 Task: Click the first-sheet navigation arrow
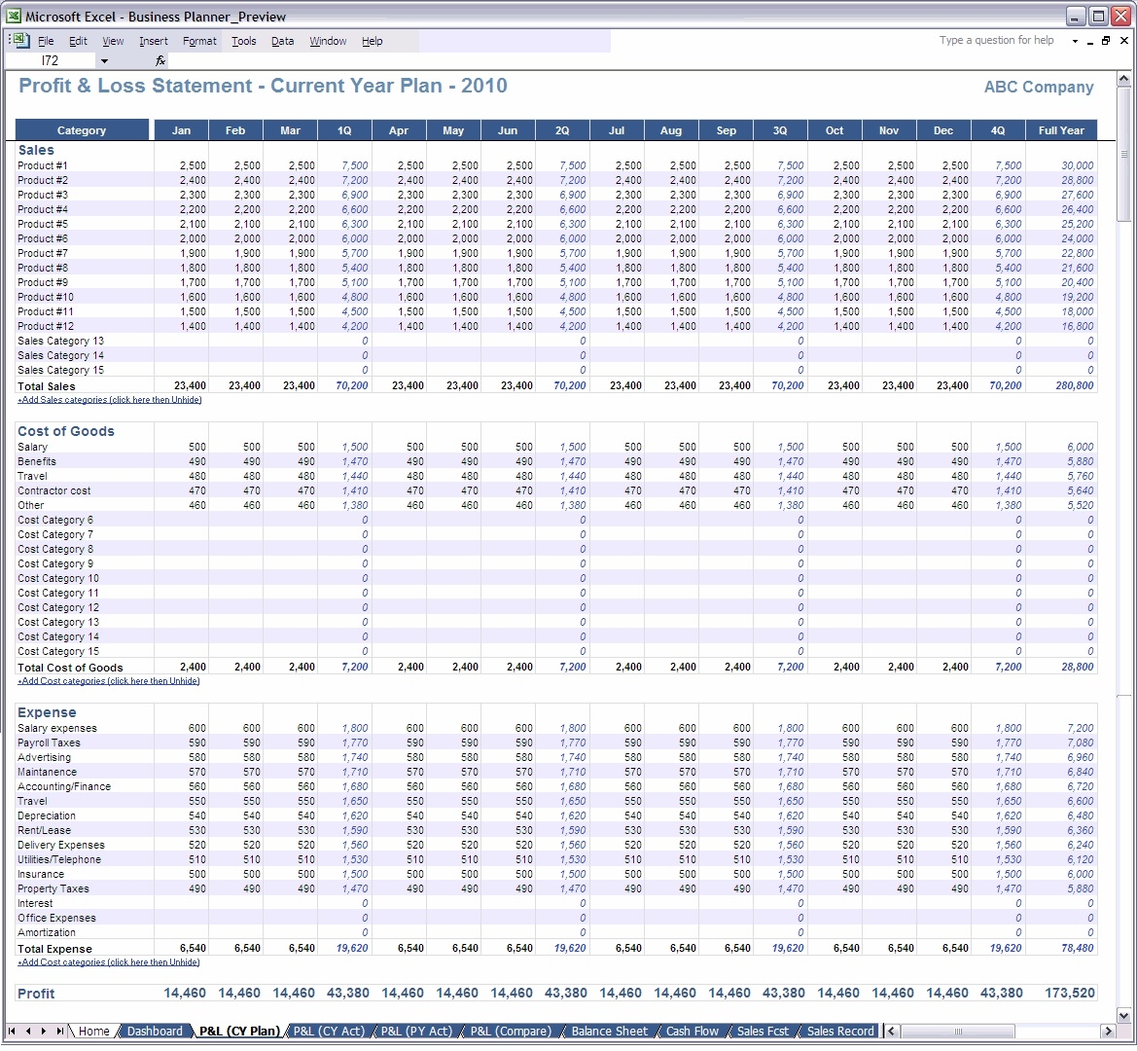(x=14, y=1031)
